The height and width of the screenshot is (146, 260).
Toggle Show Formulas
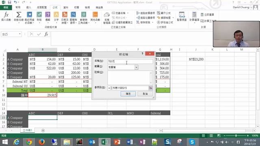point(164,13)
